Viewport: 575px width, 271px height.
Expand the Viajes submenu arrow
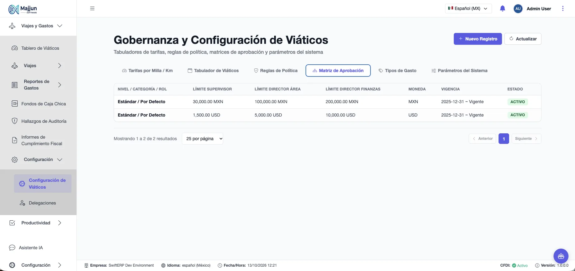point(60,66)
